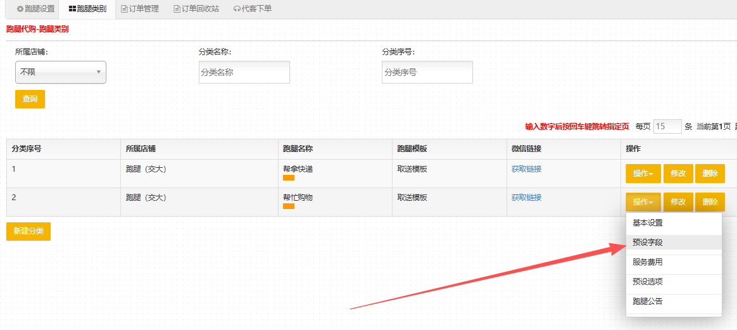Screen dimensions: 737x330
Task: Collapse 操作 dropdown for row 2
Action: (643, 202)
